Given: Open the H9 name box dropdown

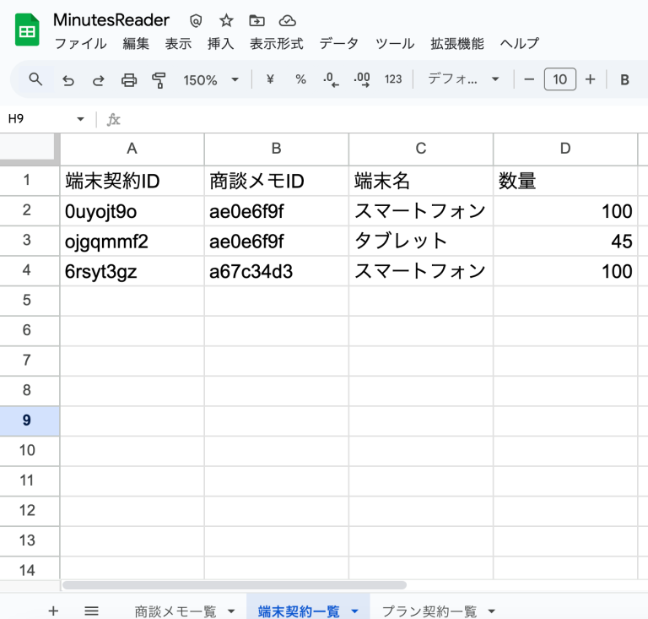Looking at the screenshot, I should tap(81, 119).
